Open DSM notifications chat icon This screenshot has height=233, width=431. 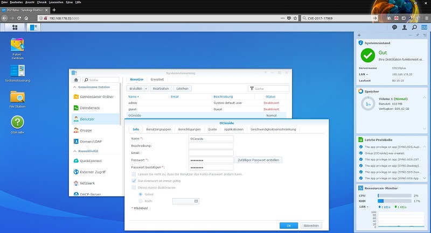click(394, 27)
